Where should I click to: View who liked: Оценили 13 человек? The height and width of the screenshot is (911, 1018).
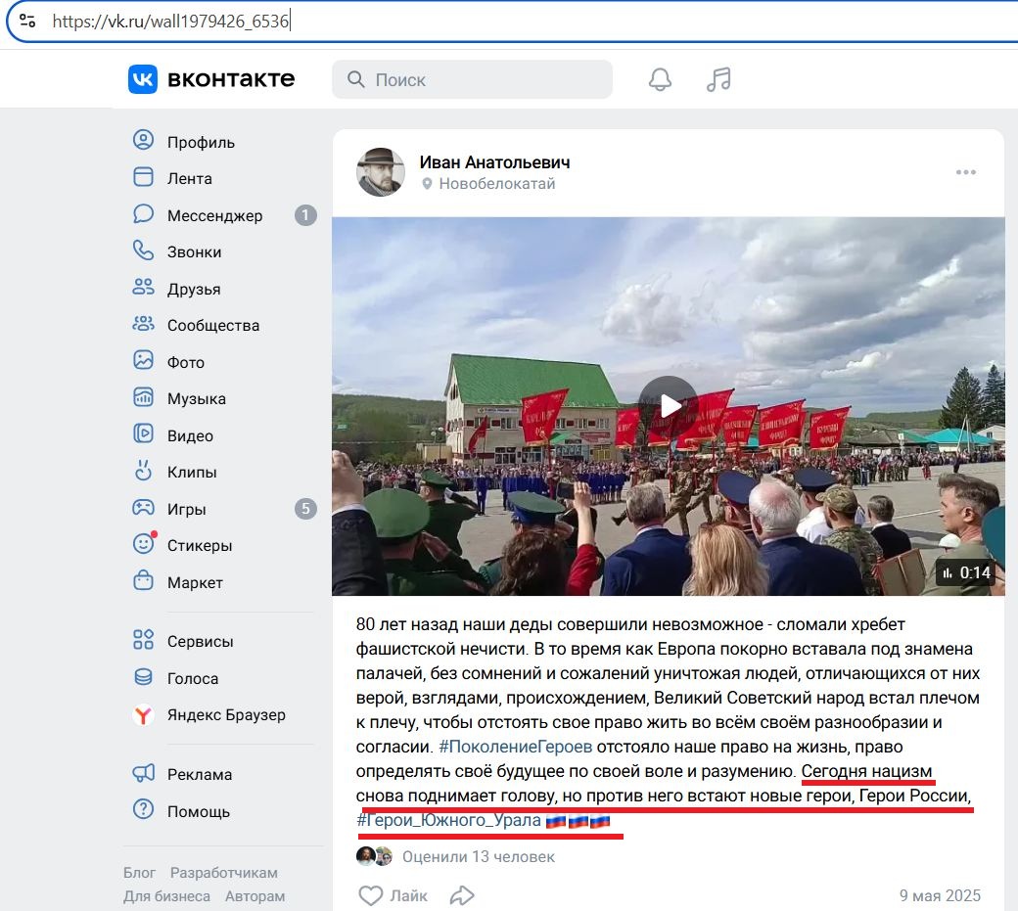pos(479,856)
